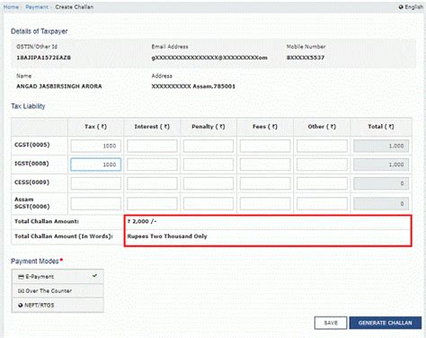
Task: Click the CESS Interest input field
Action: click(x=152, y=183)
